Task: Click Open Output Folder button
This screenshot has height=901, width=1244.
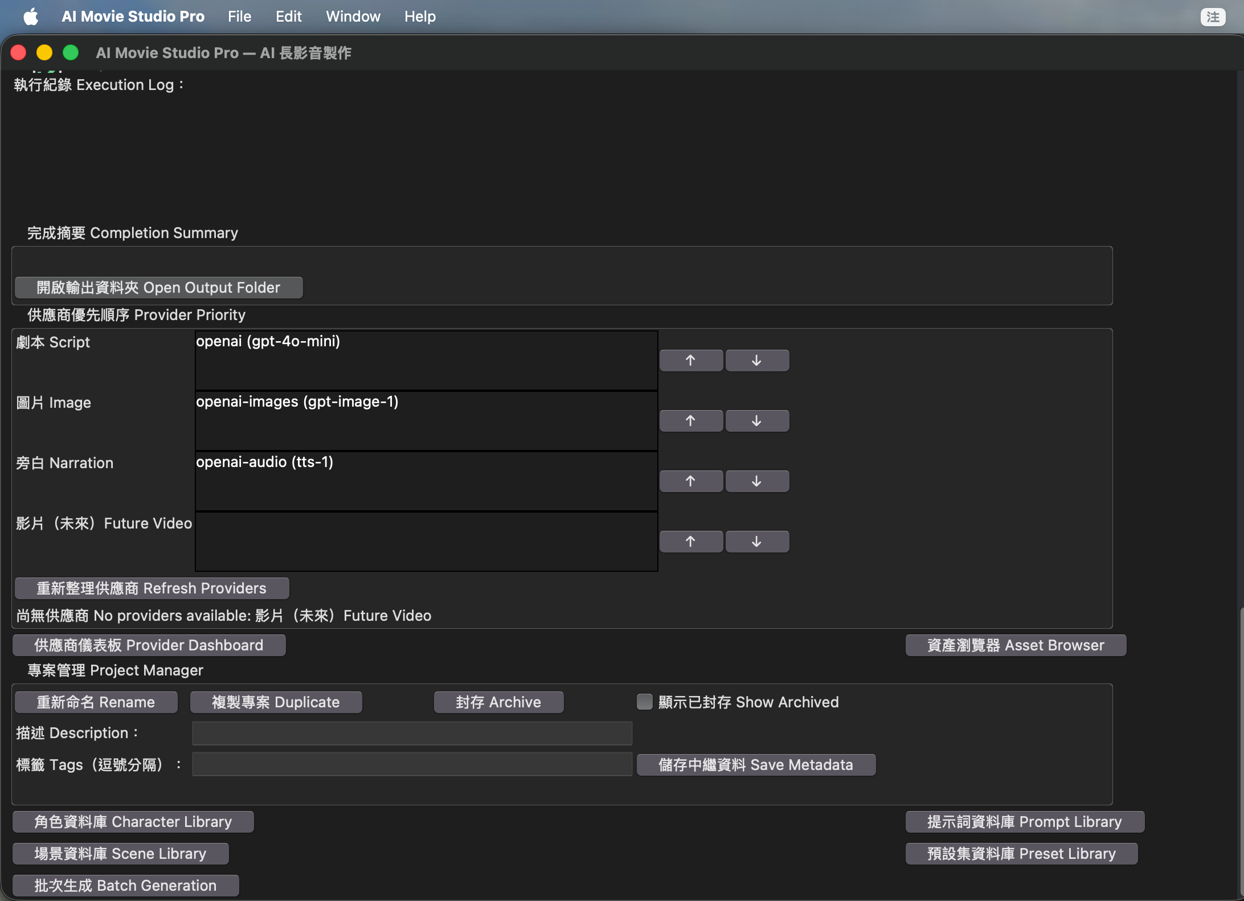Action: 158,288
